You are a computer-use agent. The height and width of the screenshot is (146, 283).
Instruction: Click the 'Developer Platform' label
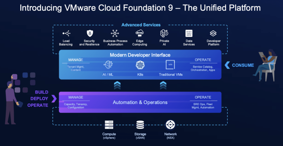point(214,43)
